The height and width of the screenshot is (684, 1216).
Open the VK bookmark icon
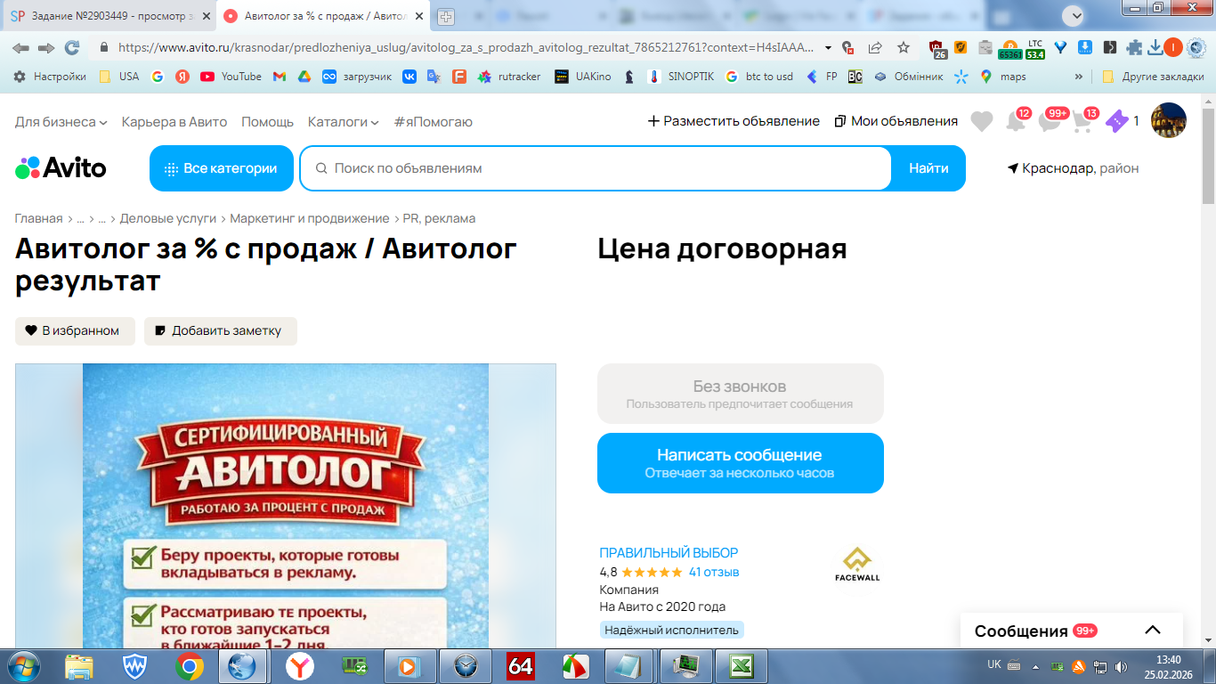(x=409, y=77)
